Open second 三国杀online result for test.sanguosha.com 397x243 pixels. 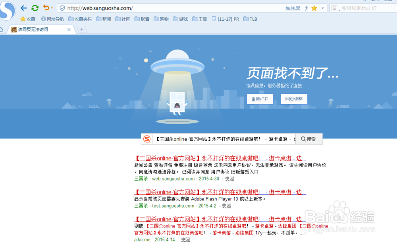(x=220, y=192)
